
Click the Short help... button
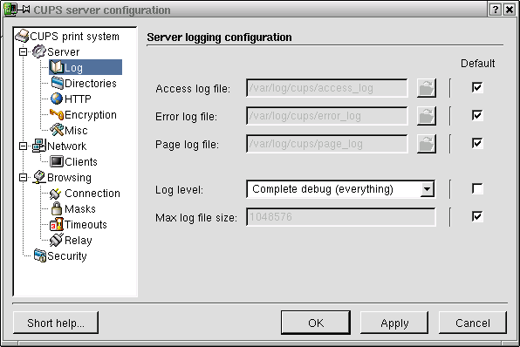point(56,323)
